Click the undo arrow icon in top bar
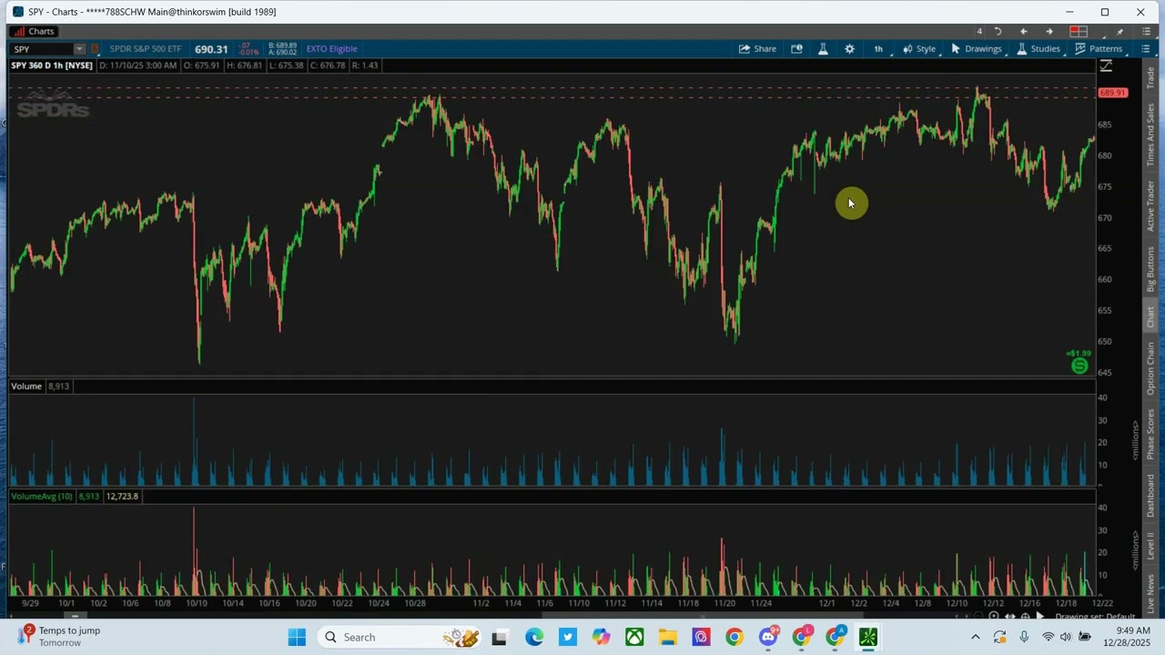The height and width of the screenshot is (655, 1165). click(998, 32)
